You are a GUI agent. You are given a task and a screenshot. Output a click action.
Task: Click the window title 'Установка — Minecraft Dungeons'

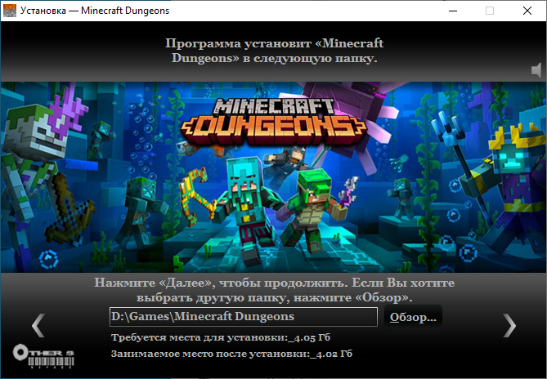[x=95, y=11]
